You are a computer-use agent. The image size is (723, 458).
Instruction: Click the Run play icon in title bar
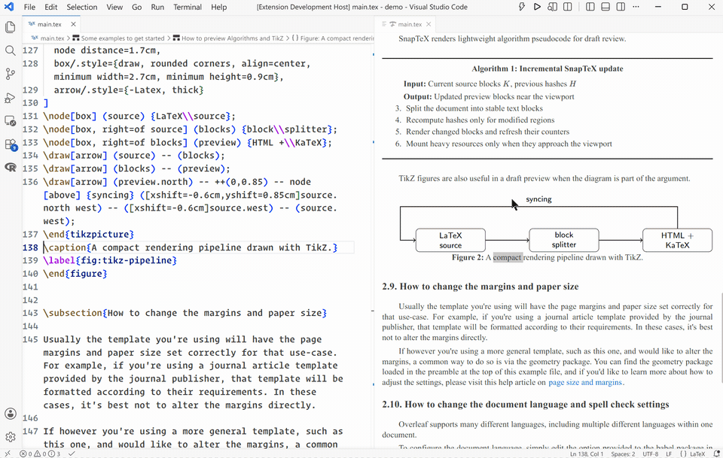(x=537, y=7)
